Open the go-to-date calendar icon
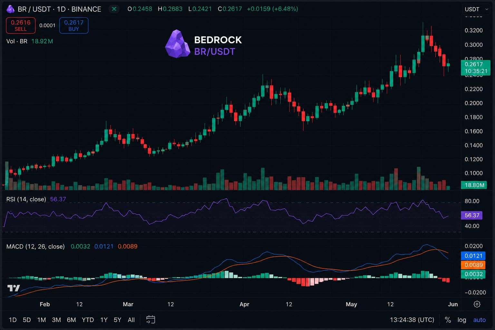 [150, 320]
